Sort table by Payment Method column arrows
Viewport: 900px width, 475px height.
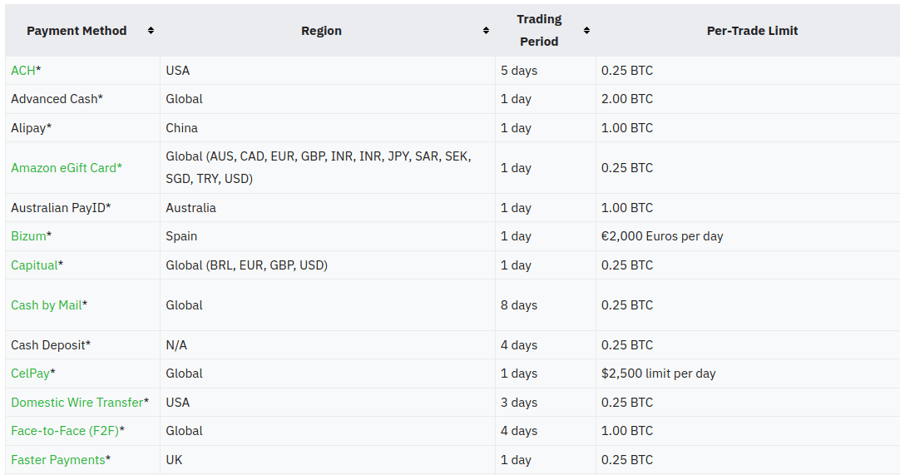151,31
